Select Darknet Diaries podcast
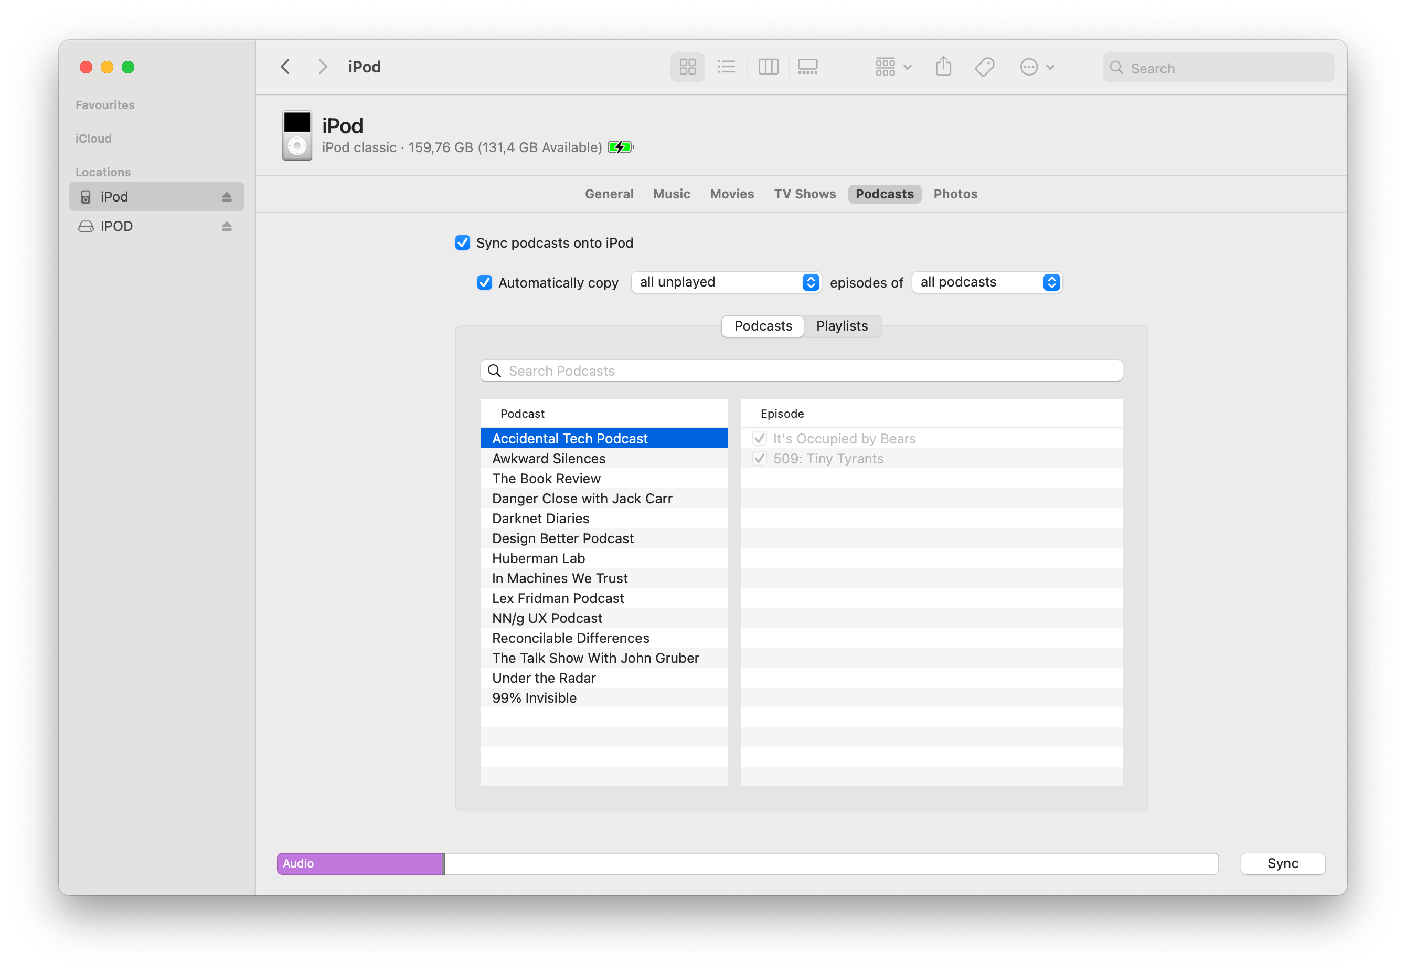 click(x=604, y=518)
